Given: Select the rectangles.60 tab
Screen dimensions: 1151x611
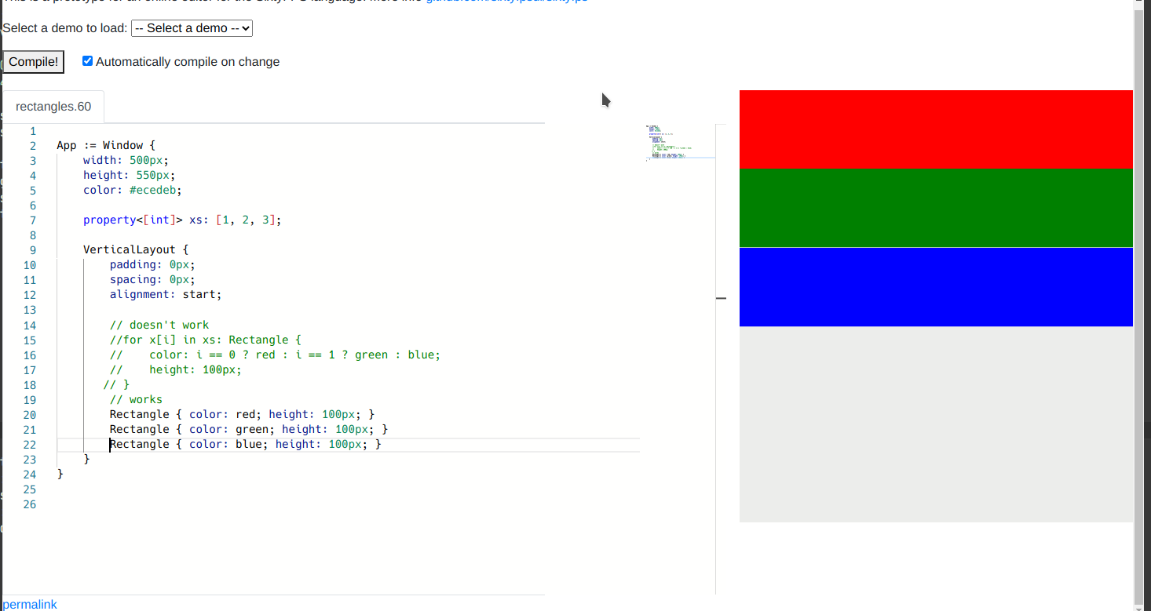Looking at the screenshot, I should pyautogui.click(x=52, y=106).
